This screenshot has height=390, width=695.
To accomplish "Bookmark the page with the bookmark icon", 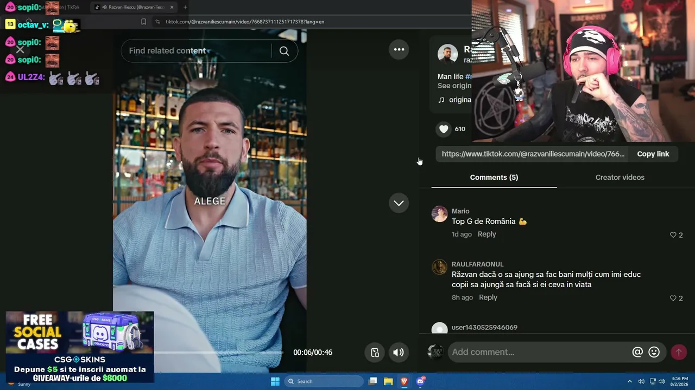I will pos(143,22).
